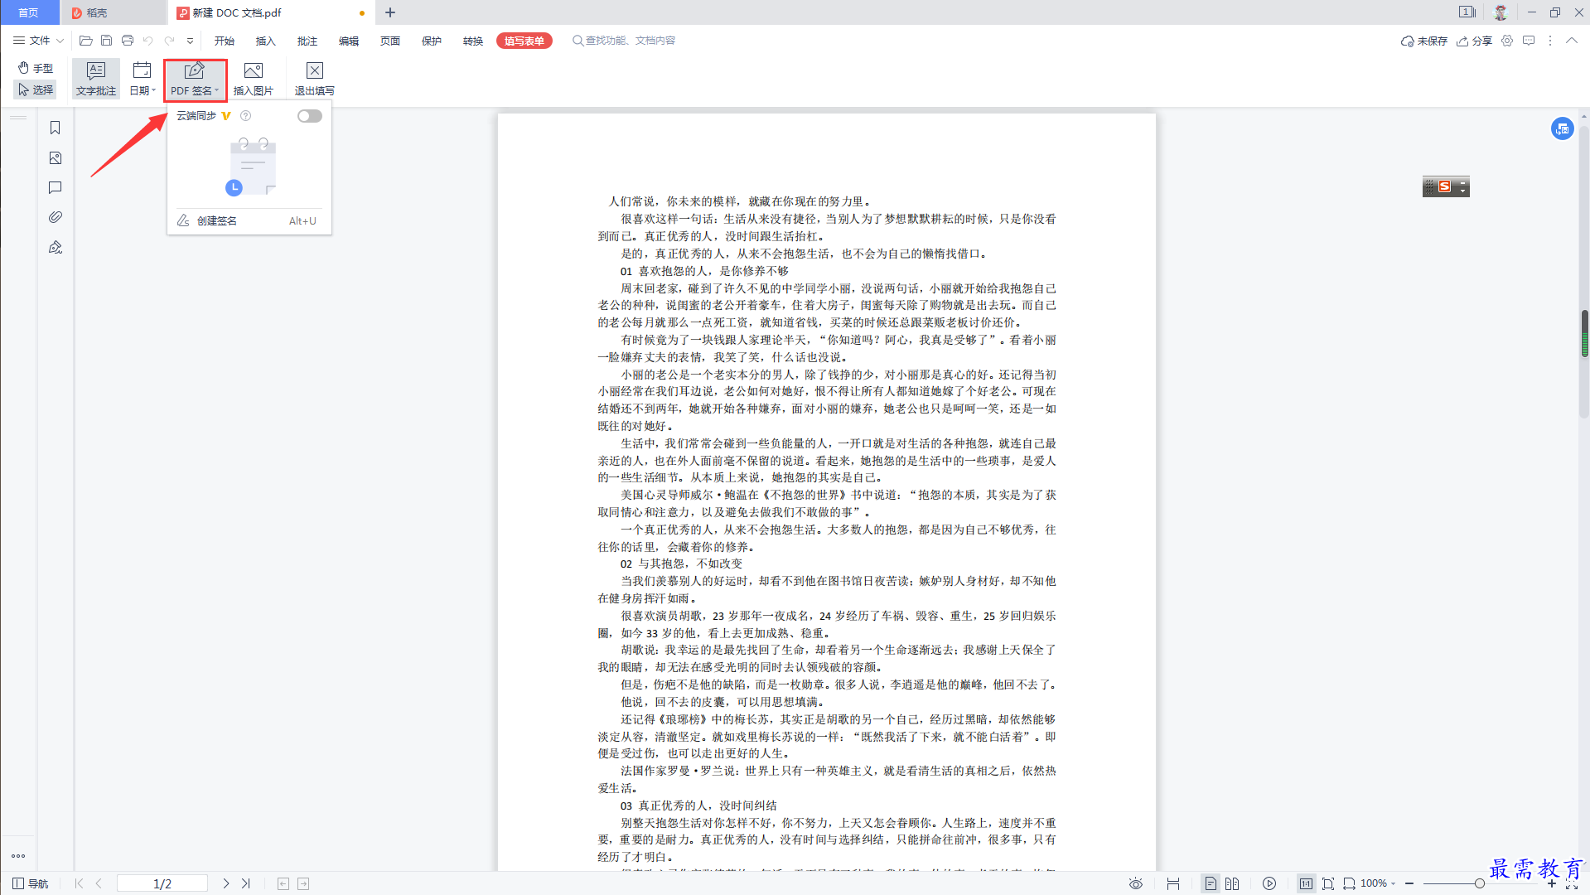
Task: Collapse the ribbon with the chevron
Action: pos(1572,41)
